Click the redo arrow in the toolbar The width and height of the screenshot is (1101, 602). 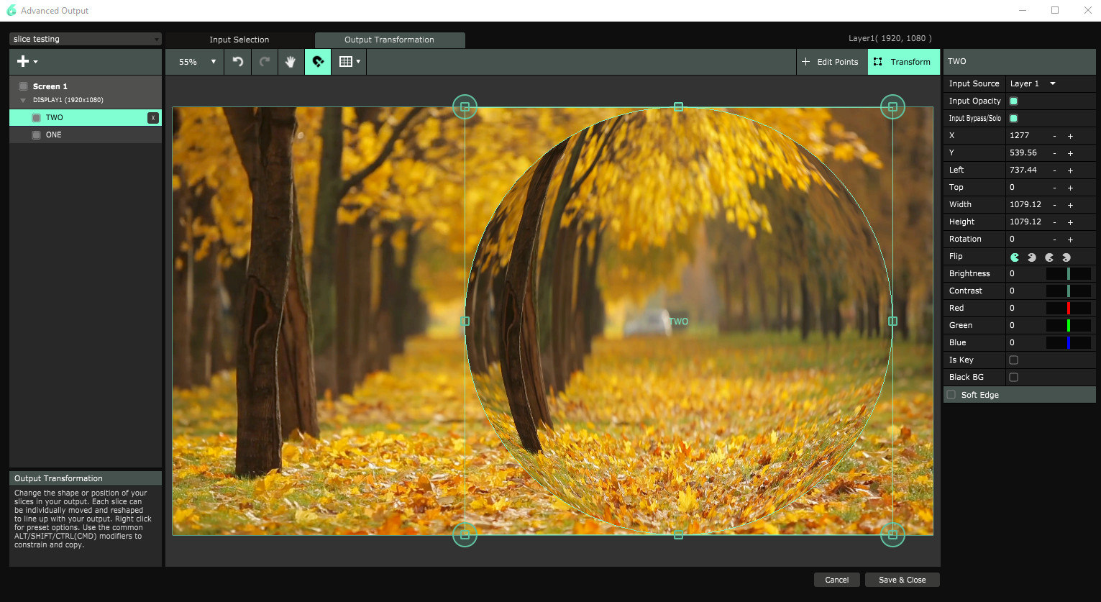coord(265,62)
